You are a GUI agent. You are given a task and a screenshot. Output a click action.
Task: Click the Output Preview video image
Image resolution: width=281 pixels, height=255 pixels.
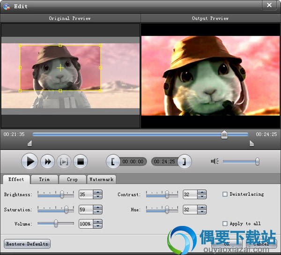[210, 75]
